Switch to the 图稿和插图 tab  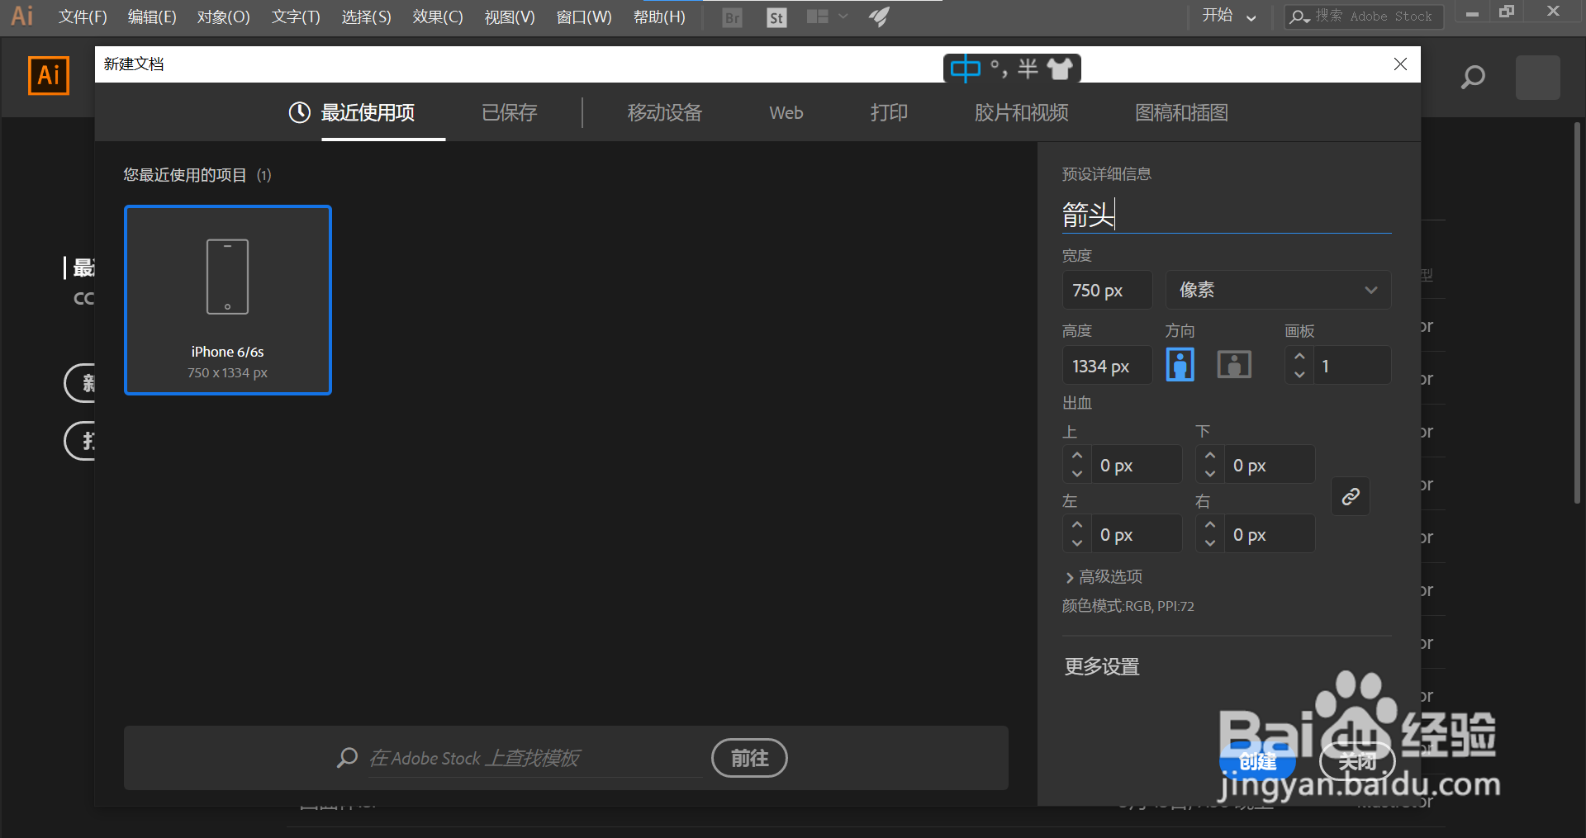(1182, 112)
